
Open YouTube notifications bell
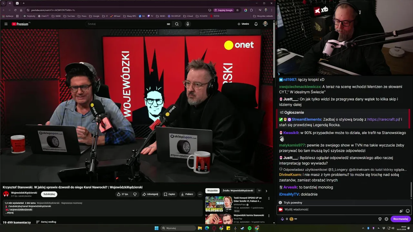[256, 24]
